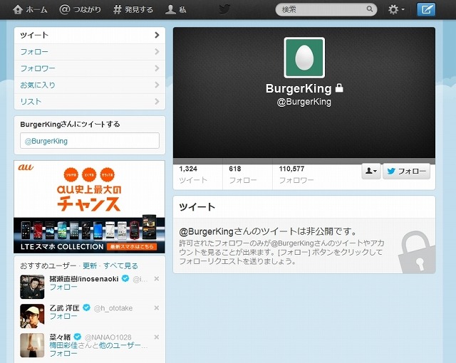Click 乙武 洋匡 name link
The image size is (456, 363).
65,307
